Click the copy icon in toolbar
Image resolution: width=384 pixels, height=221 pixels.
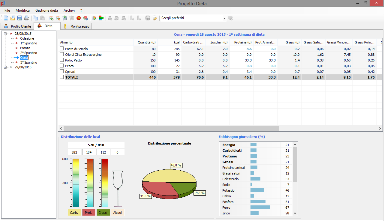point(35,18)
